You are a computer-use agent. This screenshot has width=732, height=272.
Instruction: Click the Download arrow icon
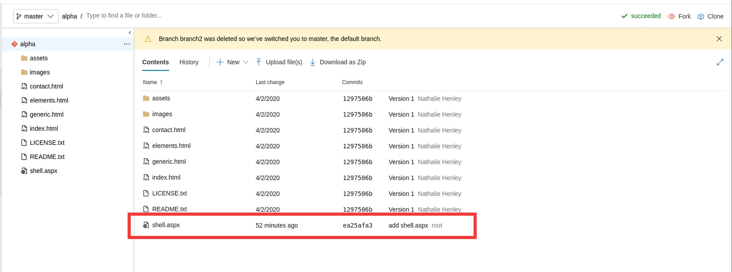click(x=312, y=62)
